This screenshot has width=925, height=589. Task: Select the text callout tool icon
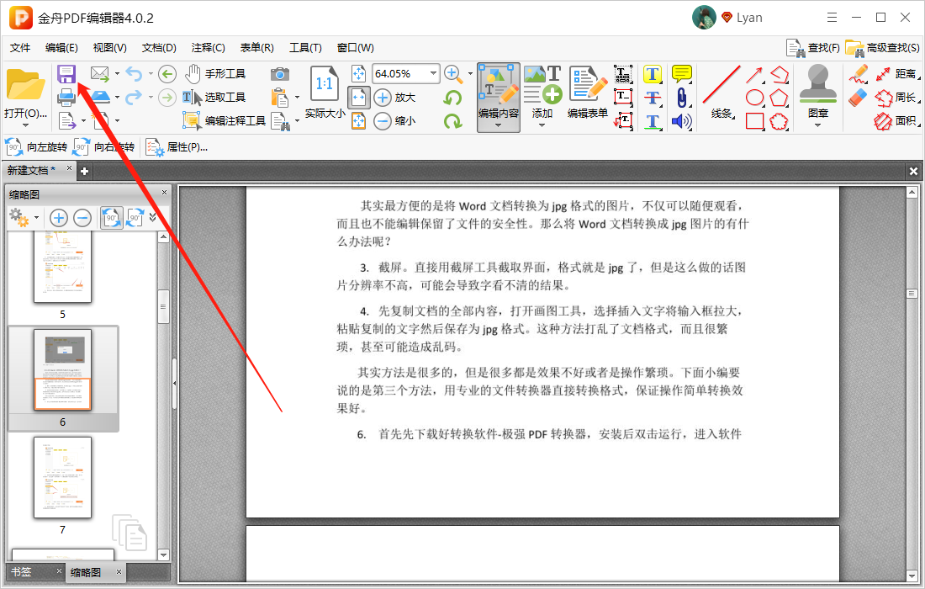[x=623, y=121]
